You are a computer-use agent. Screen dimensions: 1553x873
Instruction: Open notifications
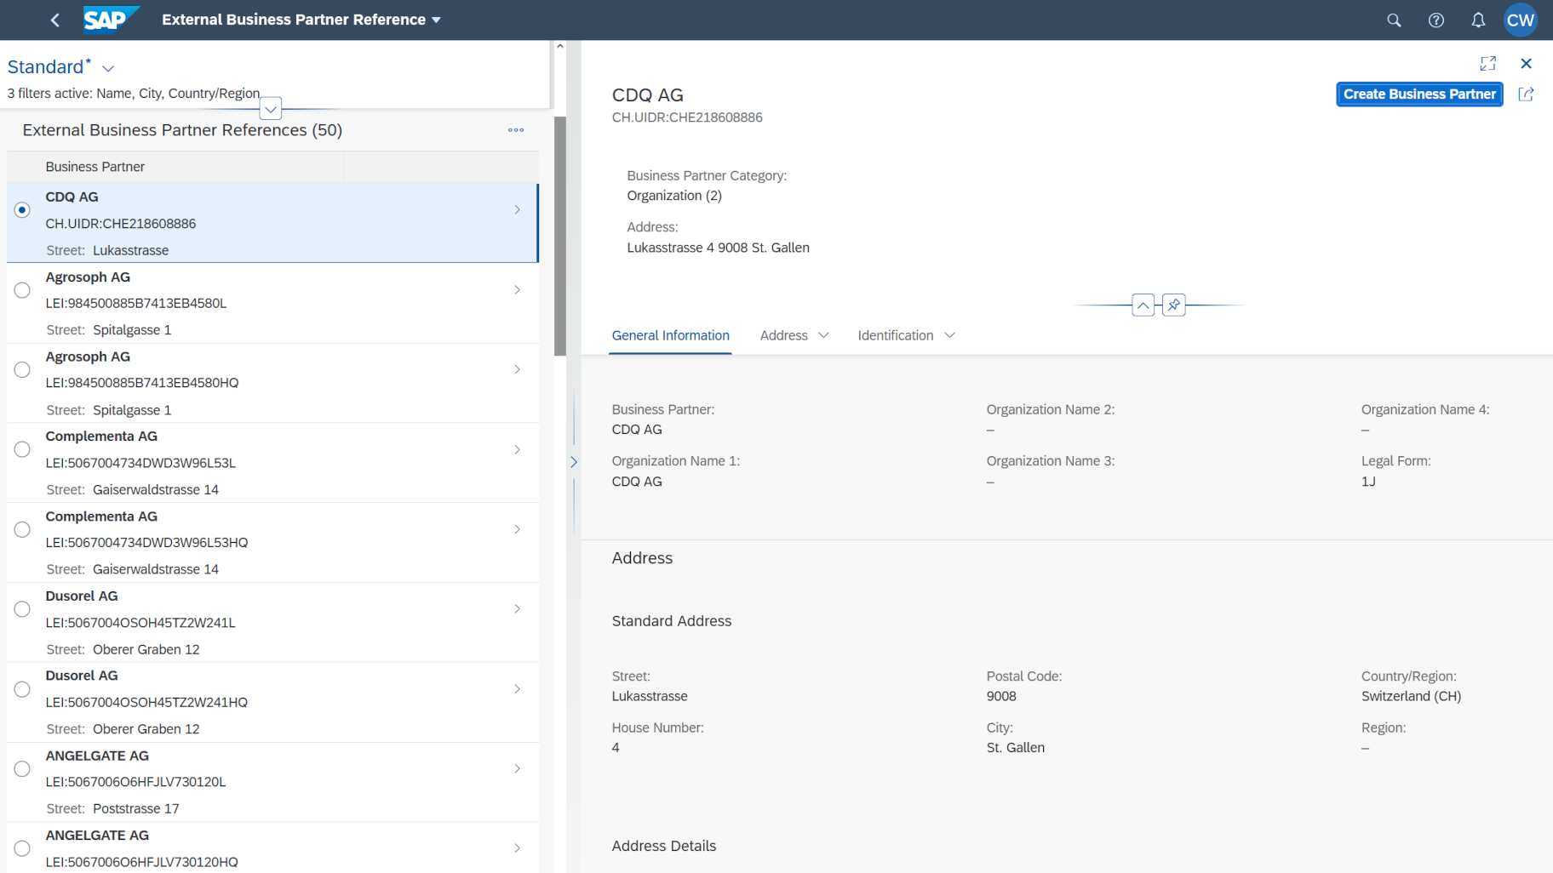tap(1479, 20)
